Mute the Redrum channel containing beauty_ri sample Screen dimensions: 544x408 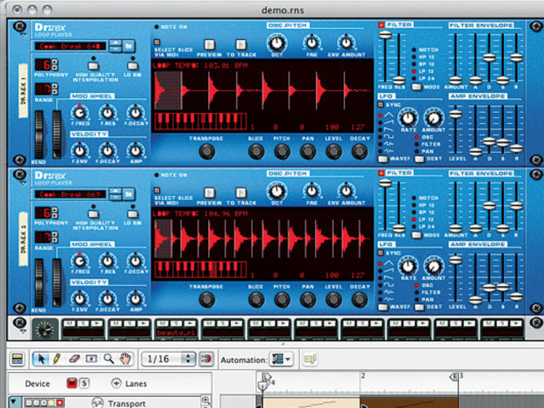(162, 323)
